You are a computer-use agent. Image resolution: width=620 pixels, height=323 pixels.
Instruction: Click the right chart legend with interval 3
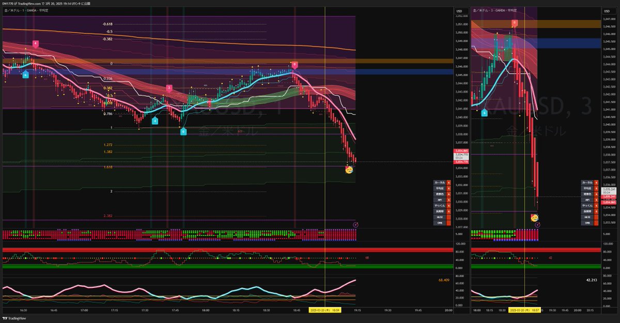click(495, 11)
